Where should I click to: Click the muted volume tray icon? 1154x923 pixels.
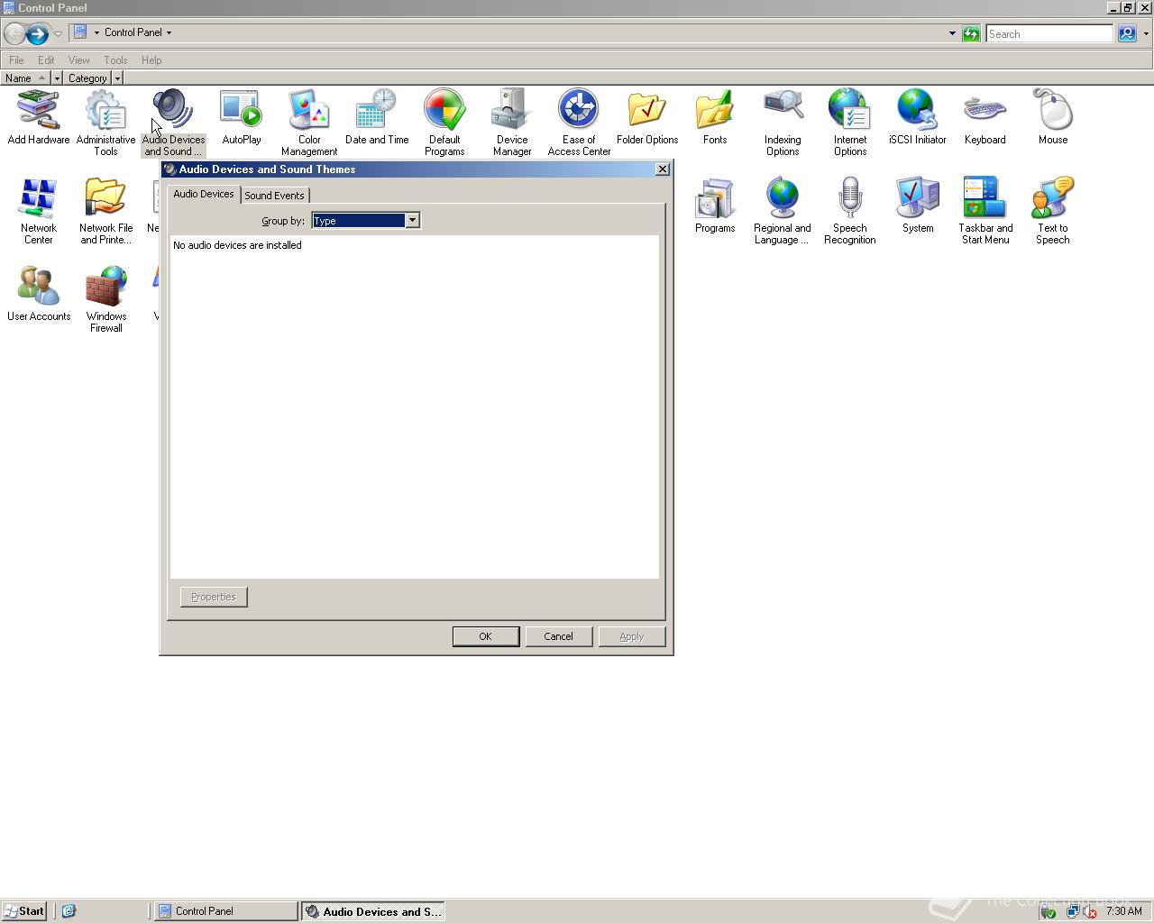pos(1089,912)
